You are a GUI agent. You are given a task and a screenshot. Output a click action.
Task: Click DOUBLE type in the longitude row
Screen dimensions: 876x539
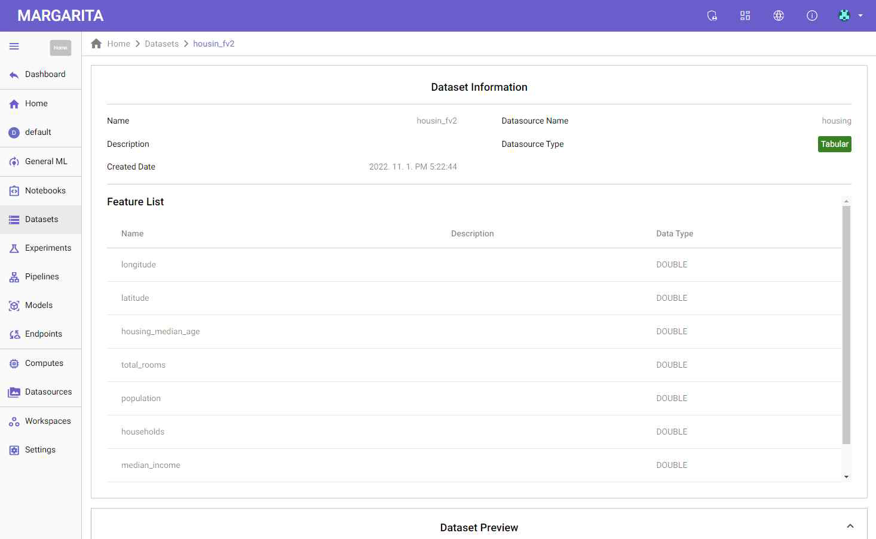(672, 265)
